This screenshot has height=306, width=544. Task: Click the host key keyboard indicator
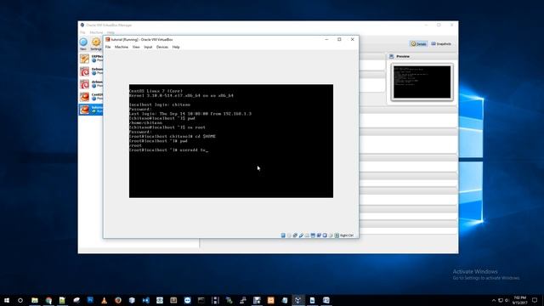(337, 235)
